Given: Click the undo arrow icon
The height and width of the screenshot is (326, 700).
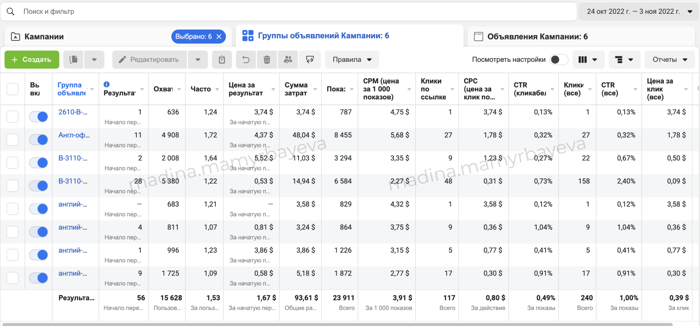Looking at the screenshot, I should point(246,60).
